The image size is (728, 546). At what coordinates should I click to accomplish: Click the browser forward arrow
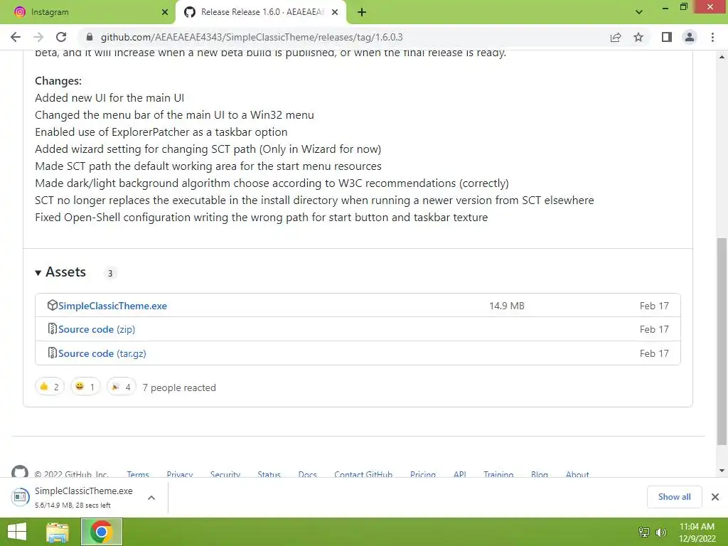(x=38, y=37)
